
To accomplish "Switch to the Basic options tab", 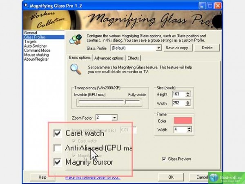I will tap(80, 57).
